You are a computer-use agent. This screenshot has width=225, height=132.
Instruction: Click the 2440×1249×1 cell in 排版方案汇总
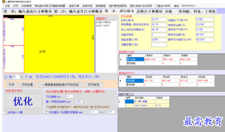(144, 106)
